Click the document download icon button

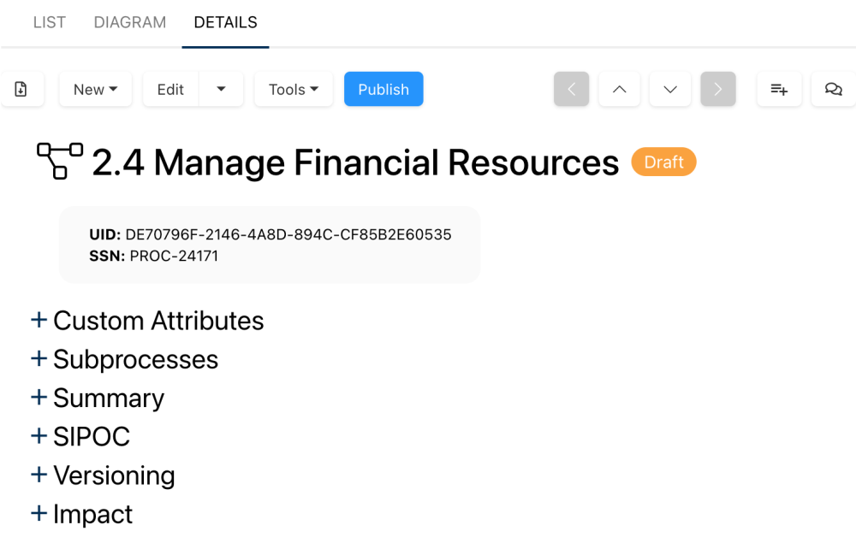tap(21, 89)
